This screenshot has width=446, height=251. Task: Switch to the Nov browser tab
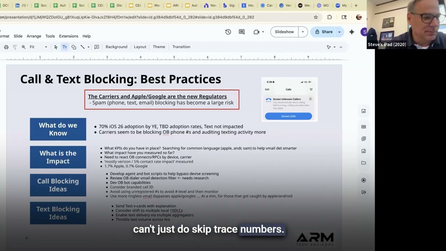pos(211,6)
